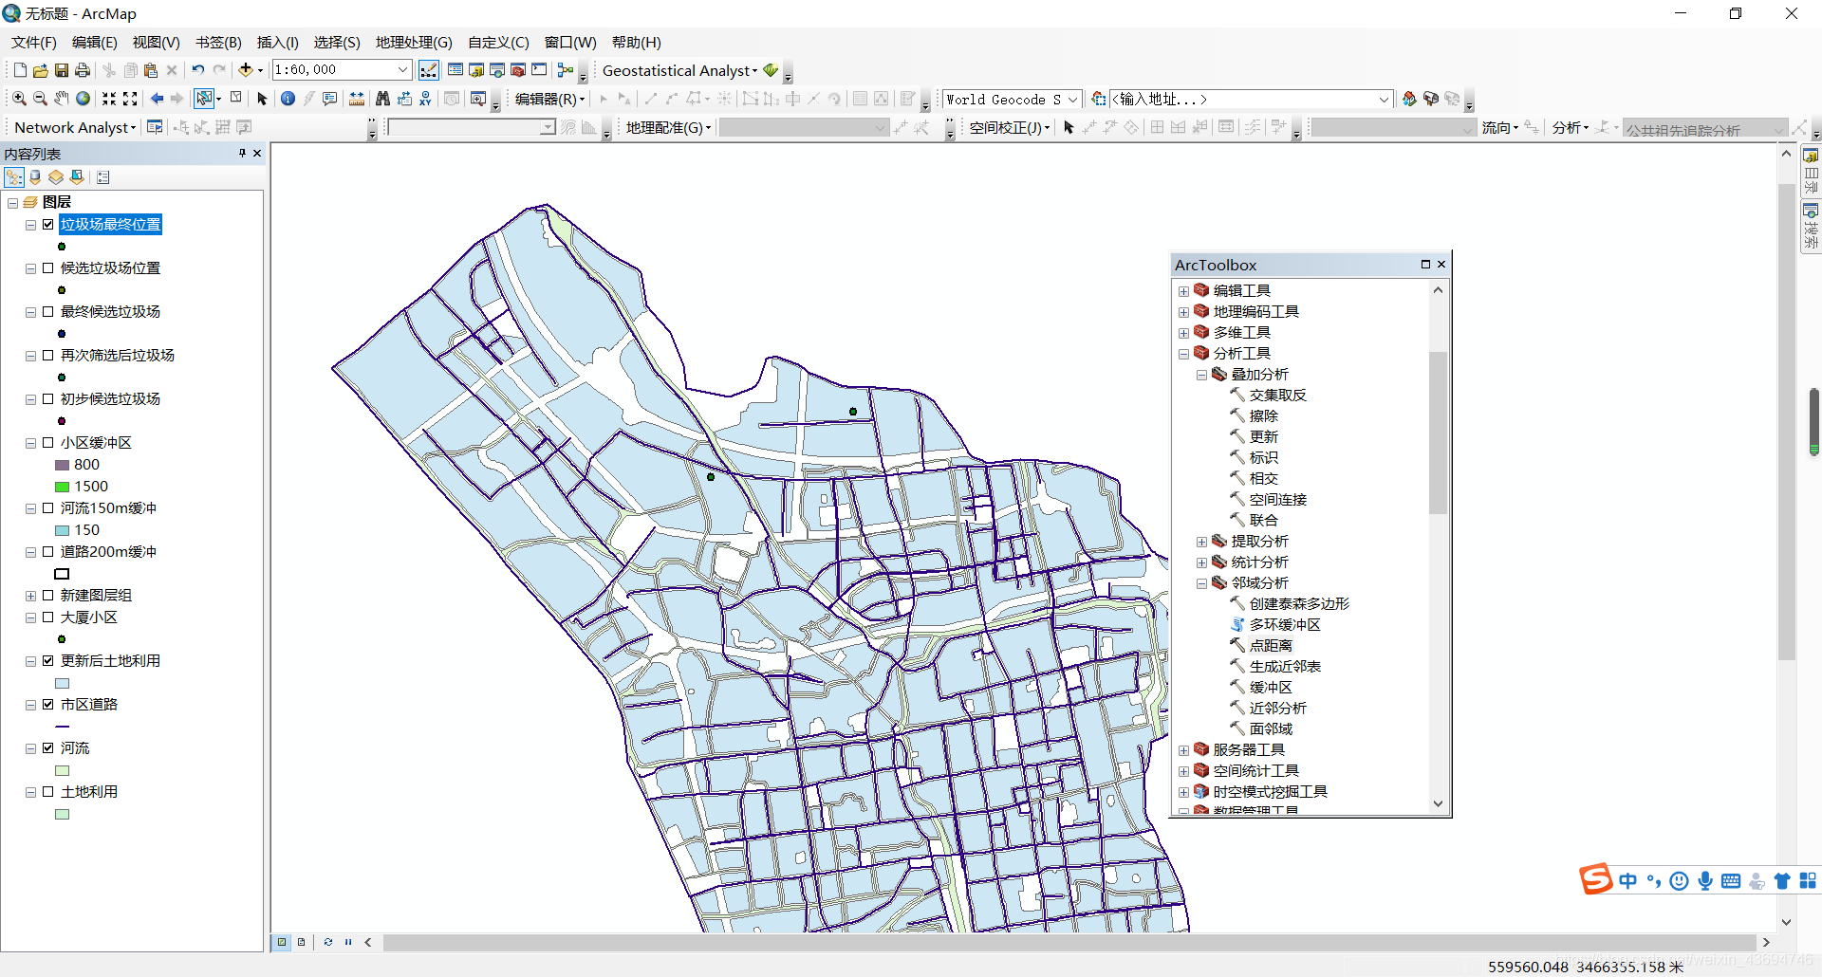This screenshot has height=977, width=1822.
Task: Click the blue 150 river buffer swatch
Action: [x=63, y=530]
